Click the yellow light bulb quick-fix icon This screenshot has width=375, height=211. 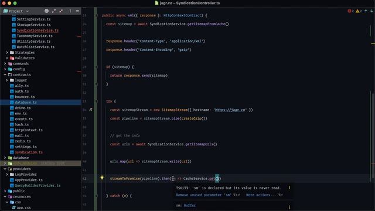click(x=102, y=178)
